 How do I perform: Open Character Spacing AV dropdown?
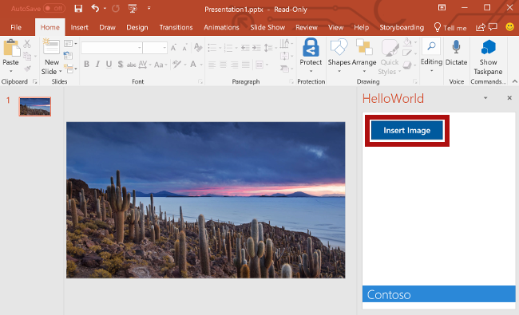coord(145,64)
